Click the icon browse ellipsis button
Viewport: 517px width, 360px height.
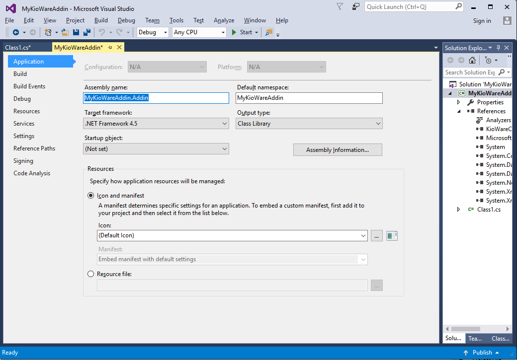pos(376,236)
